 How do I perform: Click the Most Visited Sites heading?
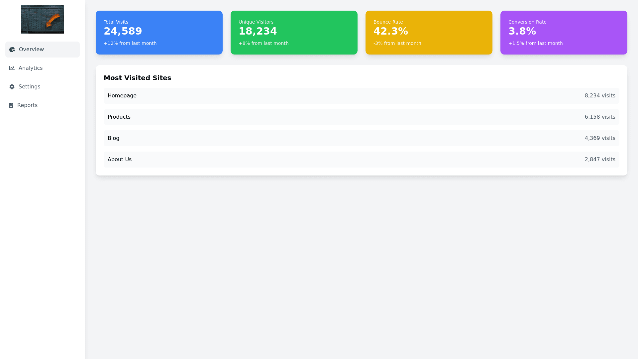(137, 78)
